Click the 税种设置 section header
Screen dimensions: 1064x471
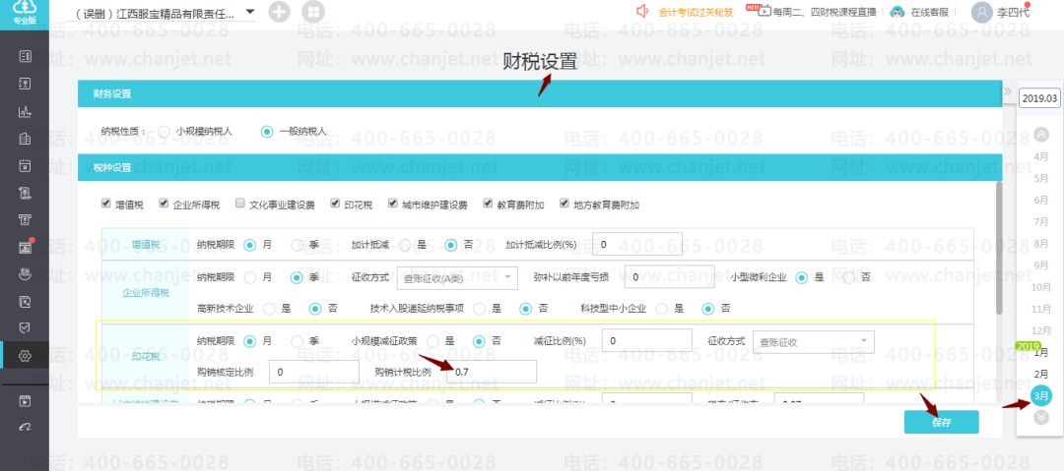(540, 167)
